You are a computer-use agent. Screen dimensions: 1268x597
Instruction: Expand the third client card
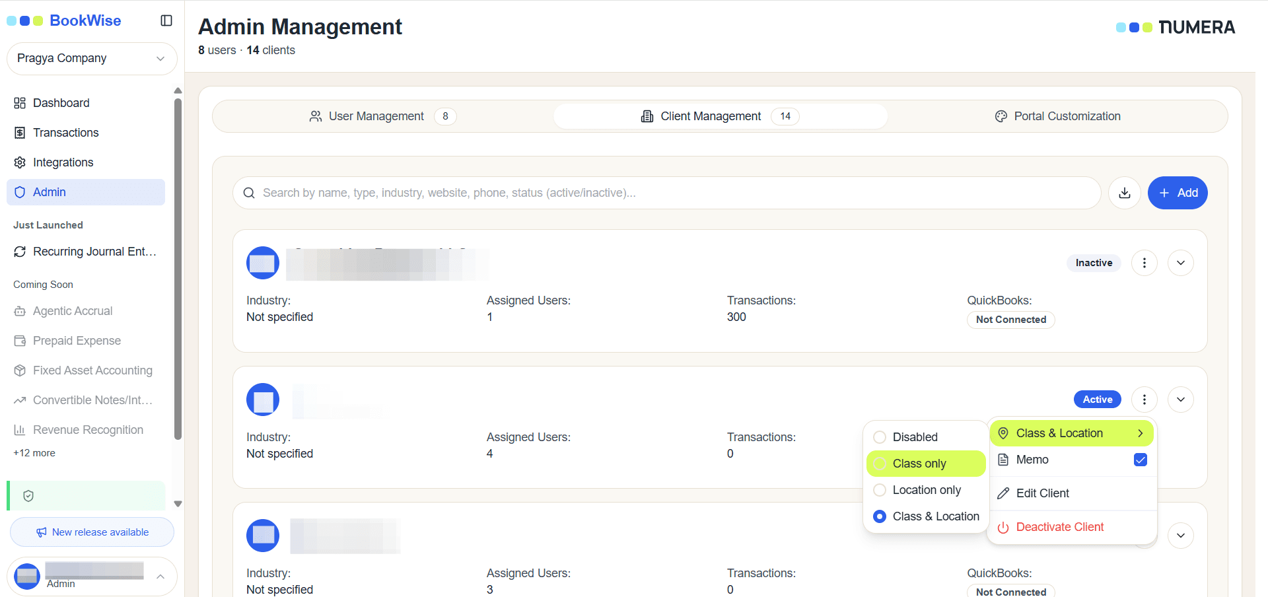pos(1181,536)
